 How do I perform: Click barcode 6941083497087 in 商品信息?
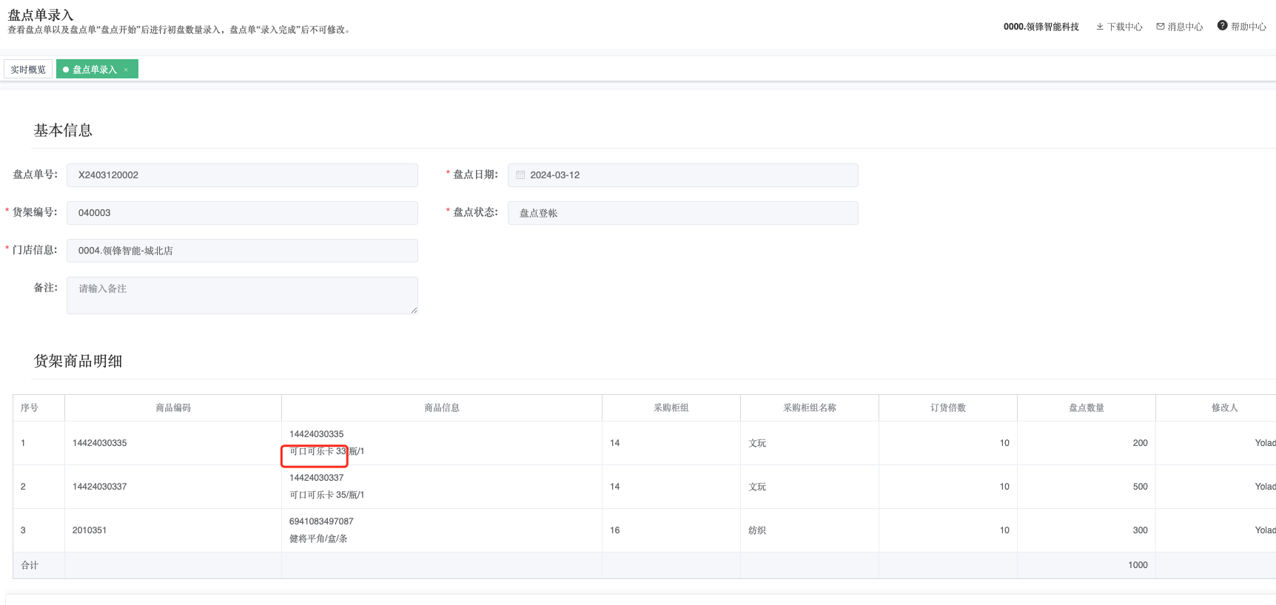click(321, 521)
